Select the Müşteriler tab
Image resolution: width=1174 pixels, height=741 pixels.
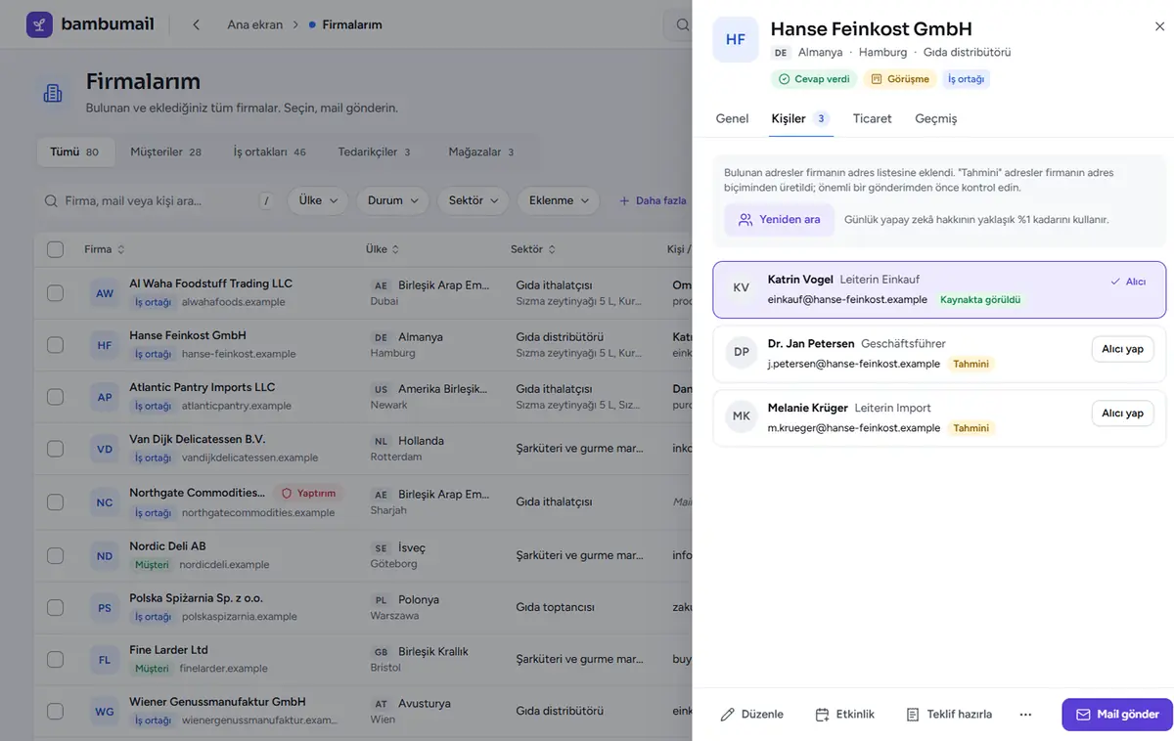pyautogui.click(x=165, y=152)
